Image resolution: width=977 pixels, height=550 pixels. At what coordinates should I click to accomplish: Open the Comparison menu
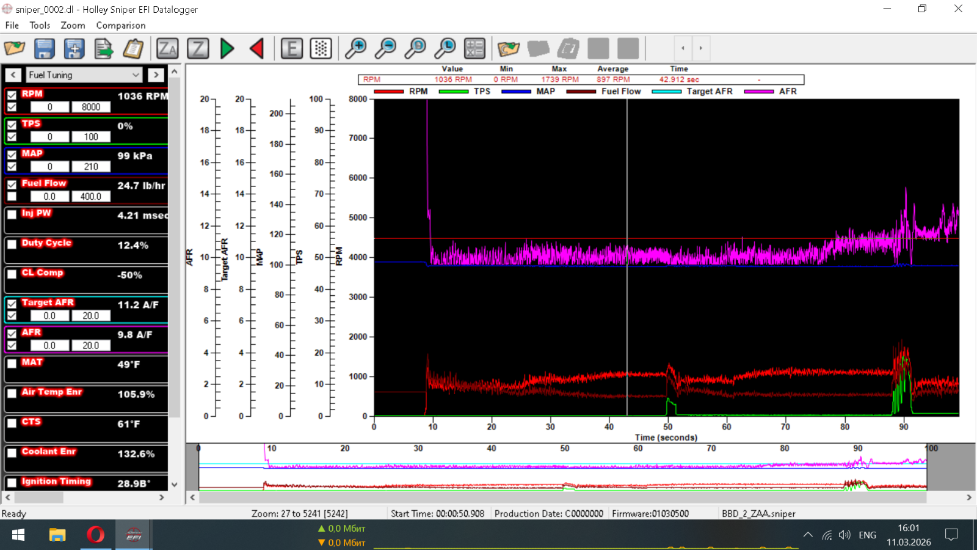click(x=120, y=25)
